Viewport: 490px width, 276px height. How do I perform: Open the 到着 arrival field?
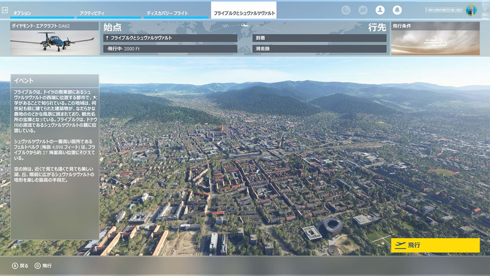coord(319,38)
